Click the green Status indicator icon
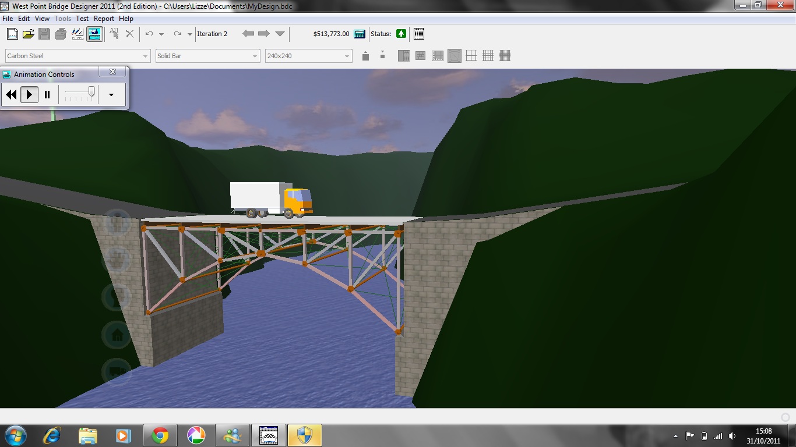The height and width of the screenshot is (447, 796). coord(401,34)
